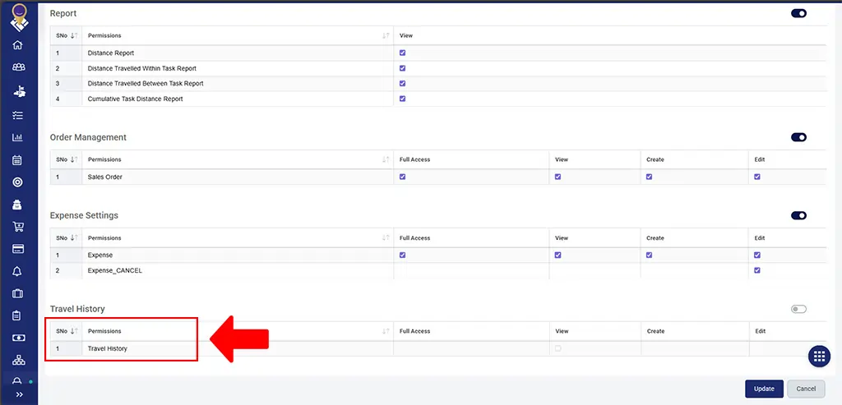
Task: Click the user profile sidebar icon
Action: [x=17, y=381]
